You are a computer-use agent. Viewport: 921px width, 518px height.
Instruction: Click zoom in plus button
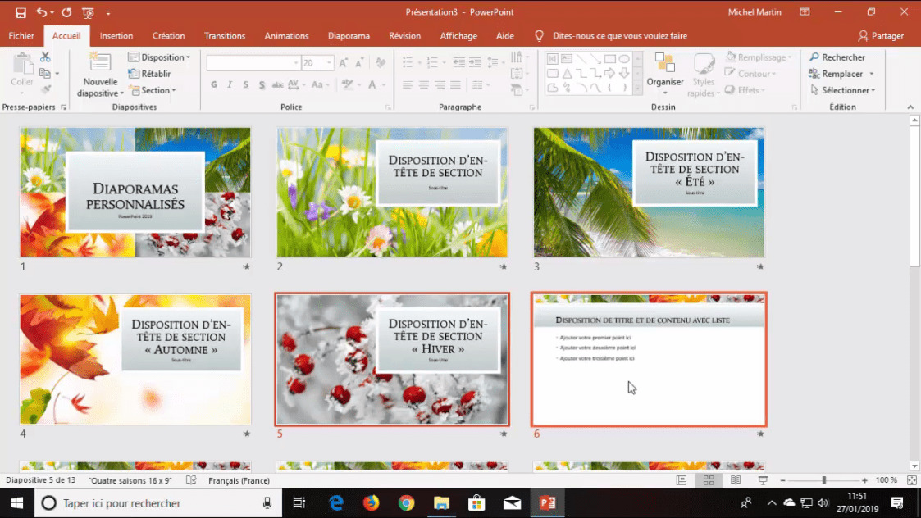864,480
